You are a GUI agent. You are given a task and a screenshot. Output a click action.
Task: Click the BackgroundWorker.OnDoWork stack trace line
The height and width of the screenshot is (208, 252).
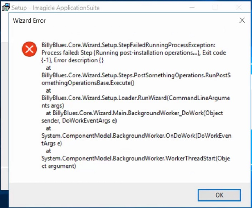point(136,136)
